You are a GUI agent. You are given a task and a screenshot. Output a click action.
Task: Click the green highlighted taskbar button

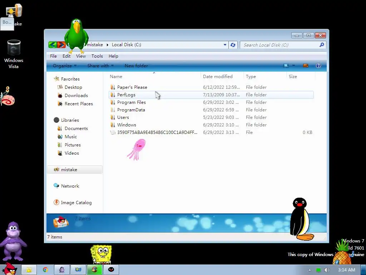pos(94,270)
